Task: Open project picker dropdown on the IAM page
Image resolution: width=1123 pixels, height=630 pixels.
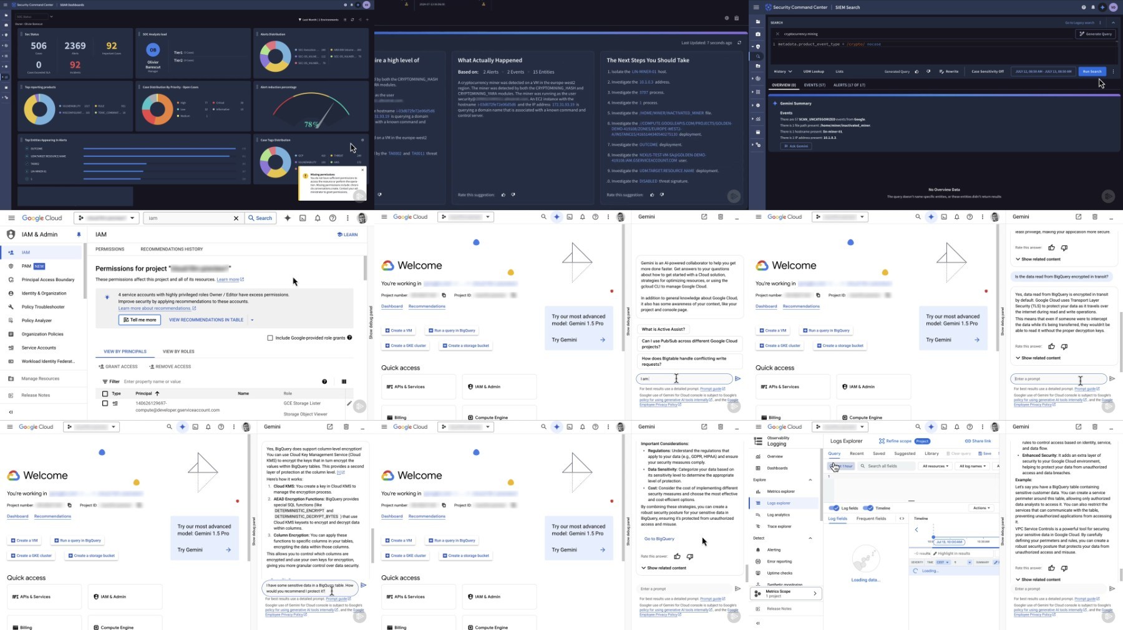Action: coord(106,218)
